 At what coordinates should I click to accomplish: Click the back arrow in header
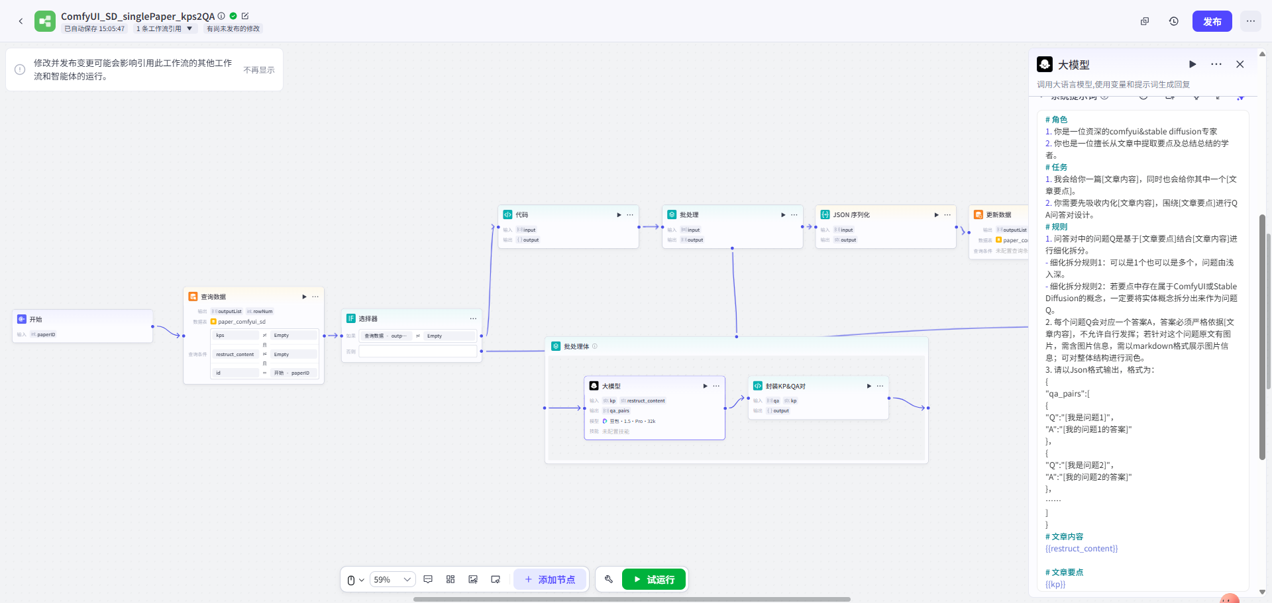tap(21, 21)
